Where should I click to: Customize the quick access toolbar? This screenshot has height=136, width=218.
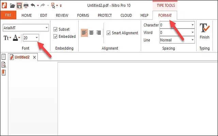(61, 6)
